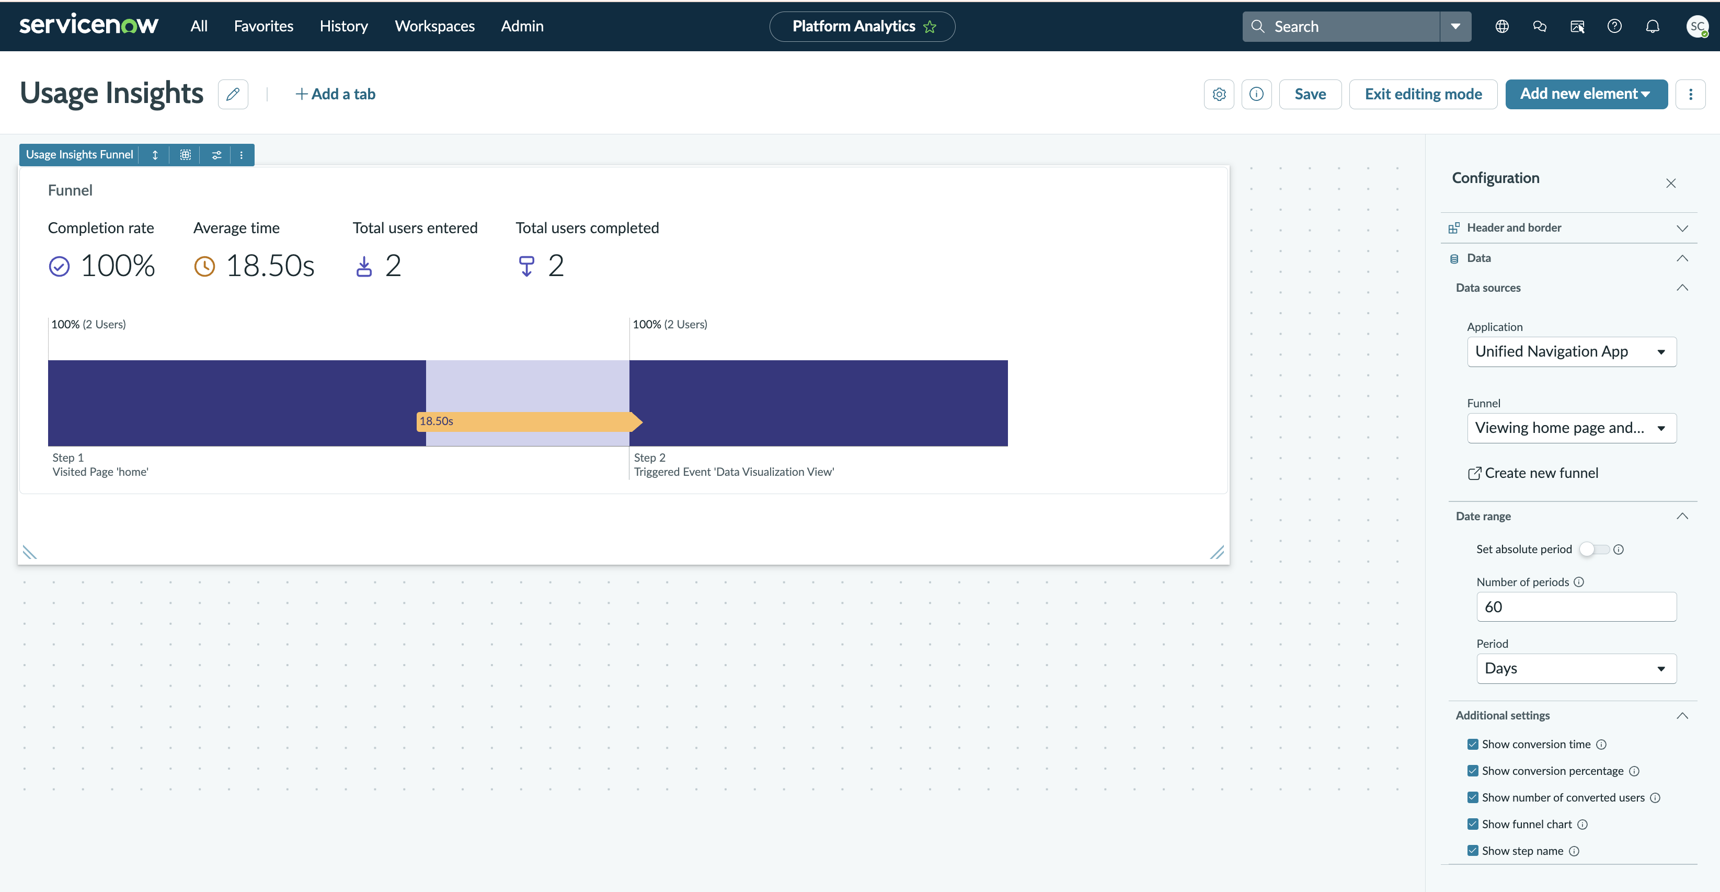The height and width of the screenshot is (892, 1720).
Task: Uncheck Show funnel chart
Action: pos(1473,825)
